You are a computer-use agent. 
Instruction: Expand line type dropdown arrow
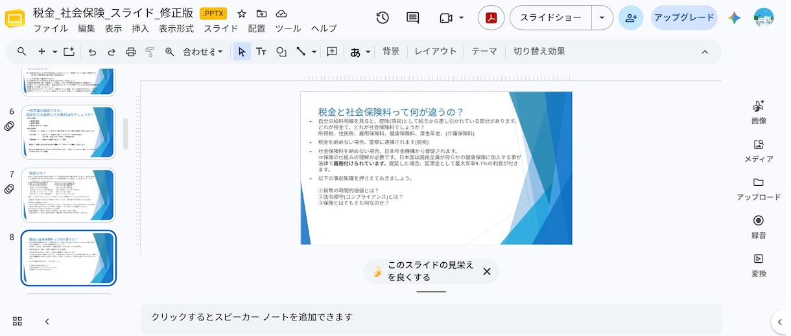pos(314,52)
